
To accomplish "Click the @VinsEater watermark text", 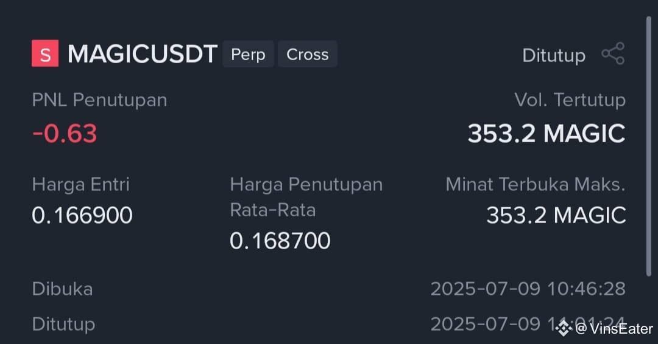I will [614, 329].
